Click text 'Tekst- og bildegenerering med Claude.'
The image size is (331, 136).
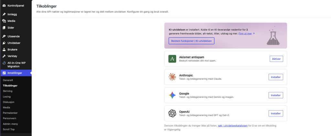pos(200,79)
